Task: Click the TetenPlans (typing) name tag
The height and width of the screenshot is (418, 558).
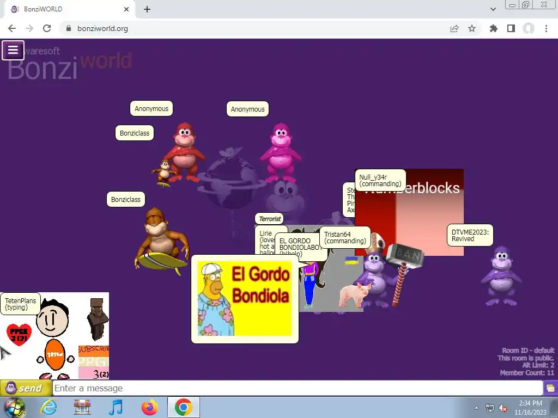Action: point(20,304)
